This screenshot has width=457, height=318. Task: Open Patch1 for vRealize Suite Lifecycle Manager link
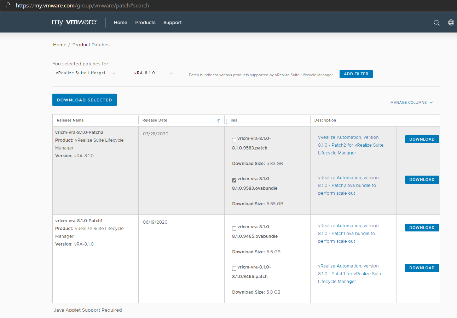click(350, 274)
